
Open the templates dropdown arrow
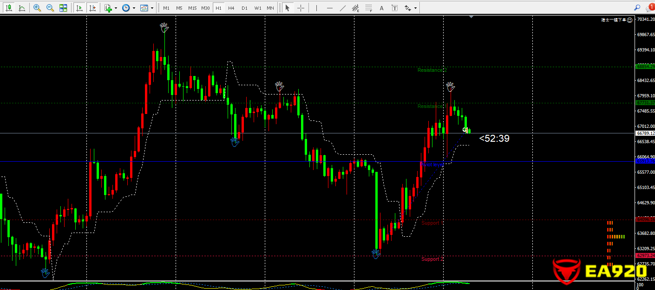tap(152, 8)
